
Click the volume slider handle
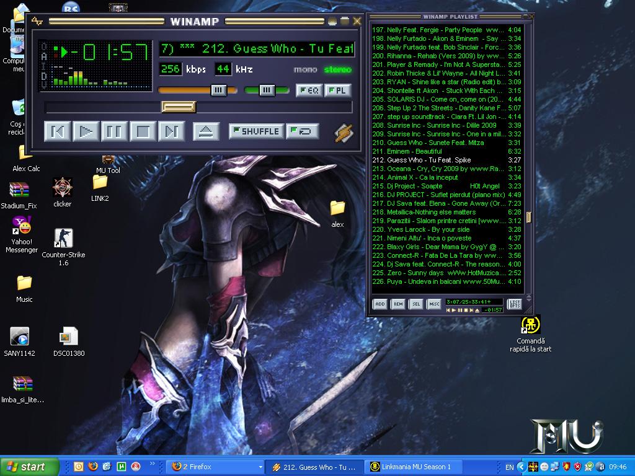pos(219,90)
